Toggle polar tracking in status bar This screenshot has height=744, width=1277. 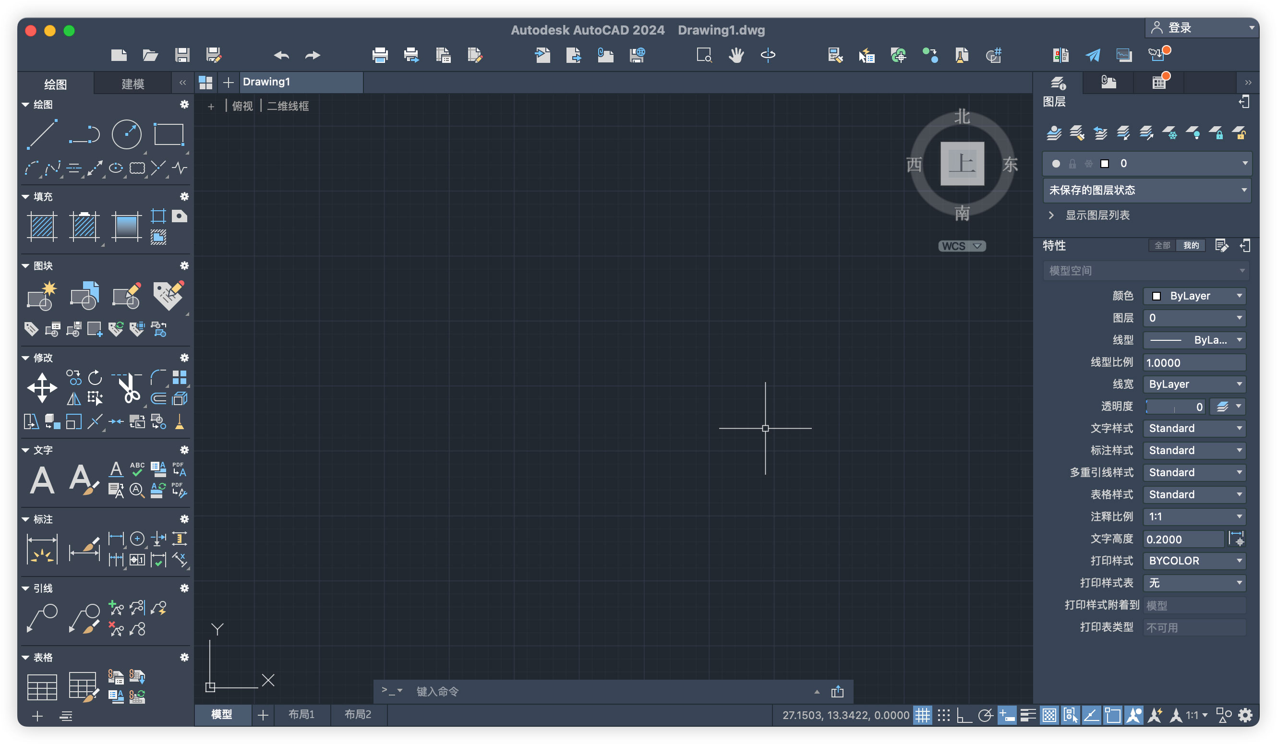[986, 715]
